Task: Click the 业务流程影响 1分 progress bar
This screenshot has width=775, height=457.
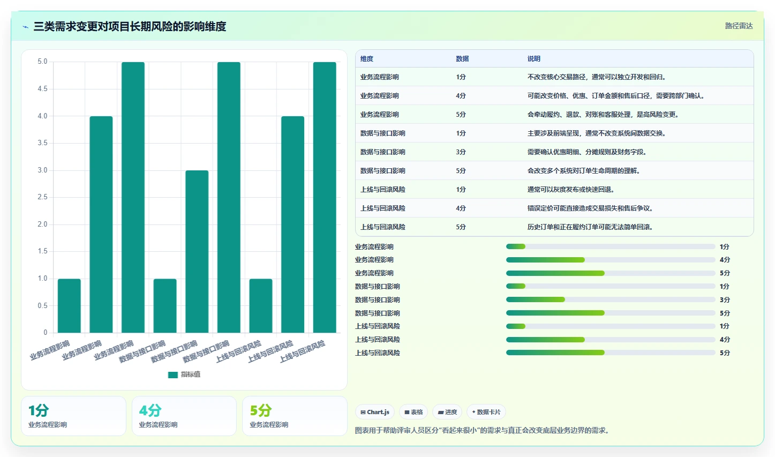Action: 611,246
